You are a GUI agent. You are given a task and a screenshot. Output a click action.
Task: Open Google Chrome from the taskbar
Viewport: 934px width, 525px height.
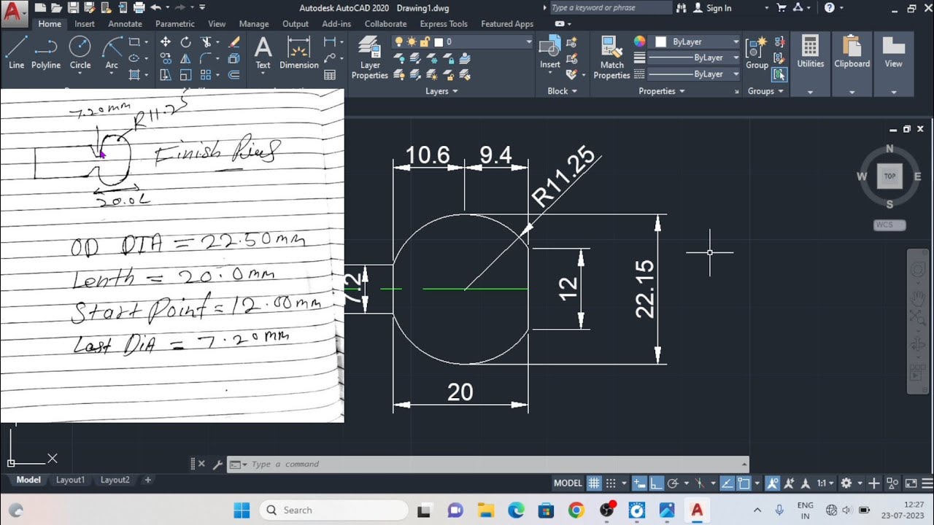576,510
